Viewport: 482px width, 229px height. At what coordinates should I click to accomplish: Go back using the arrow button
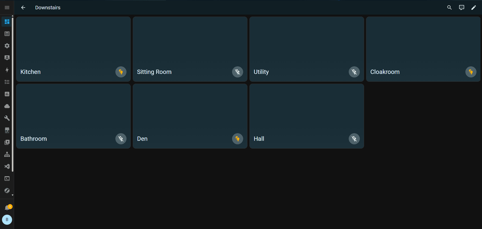(x=23, y=8)
